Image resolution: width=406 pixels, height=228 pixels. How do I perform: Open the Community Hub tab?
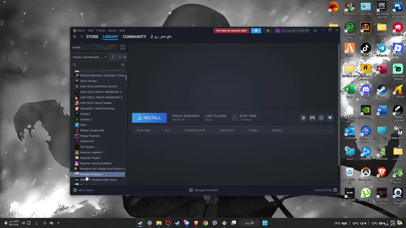[x=195, y=130]
